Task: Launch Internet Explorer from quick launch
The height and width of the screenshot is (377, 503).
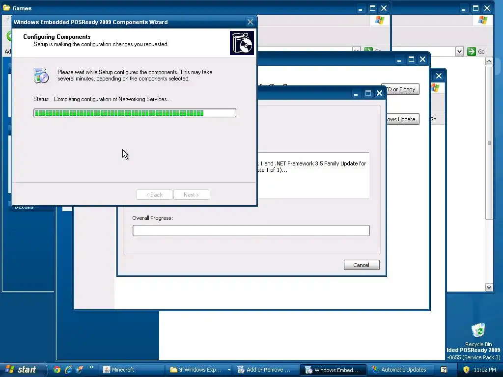Action: (x=68, y=370)
